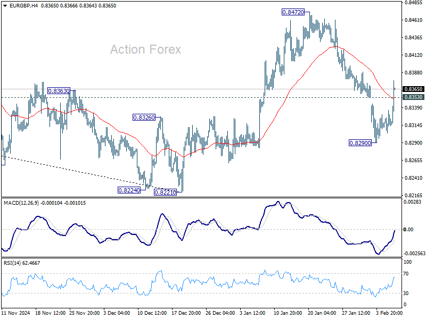This screenshot has width=426, height=319.
Task: Click the current price tag 0.83650
Action: tap(413, 89)
